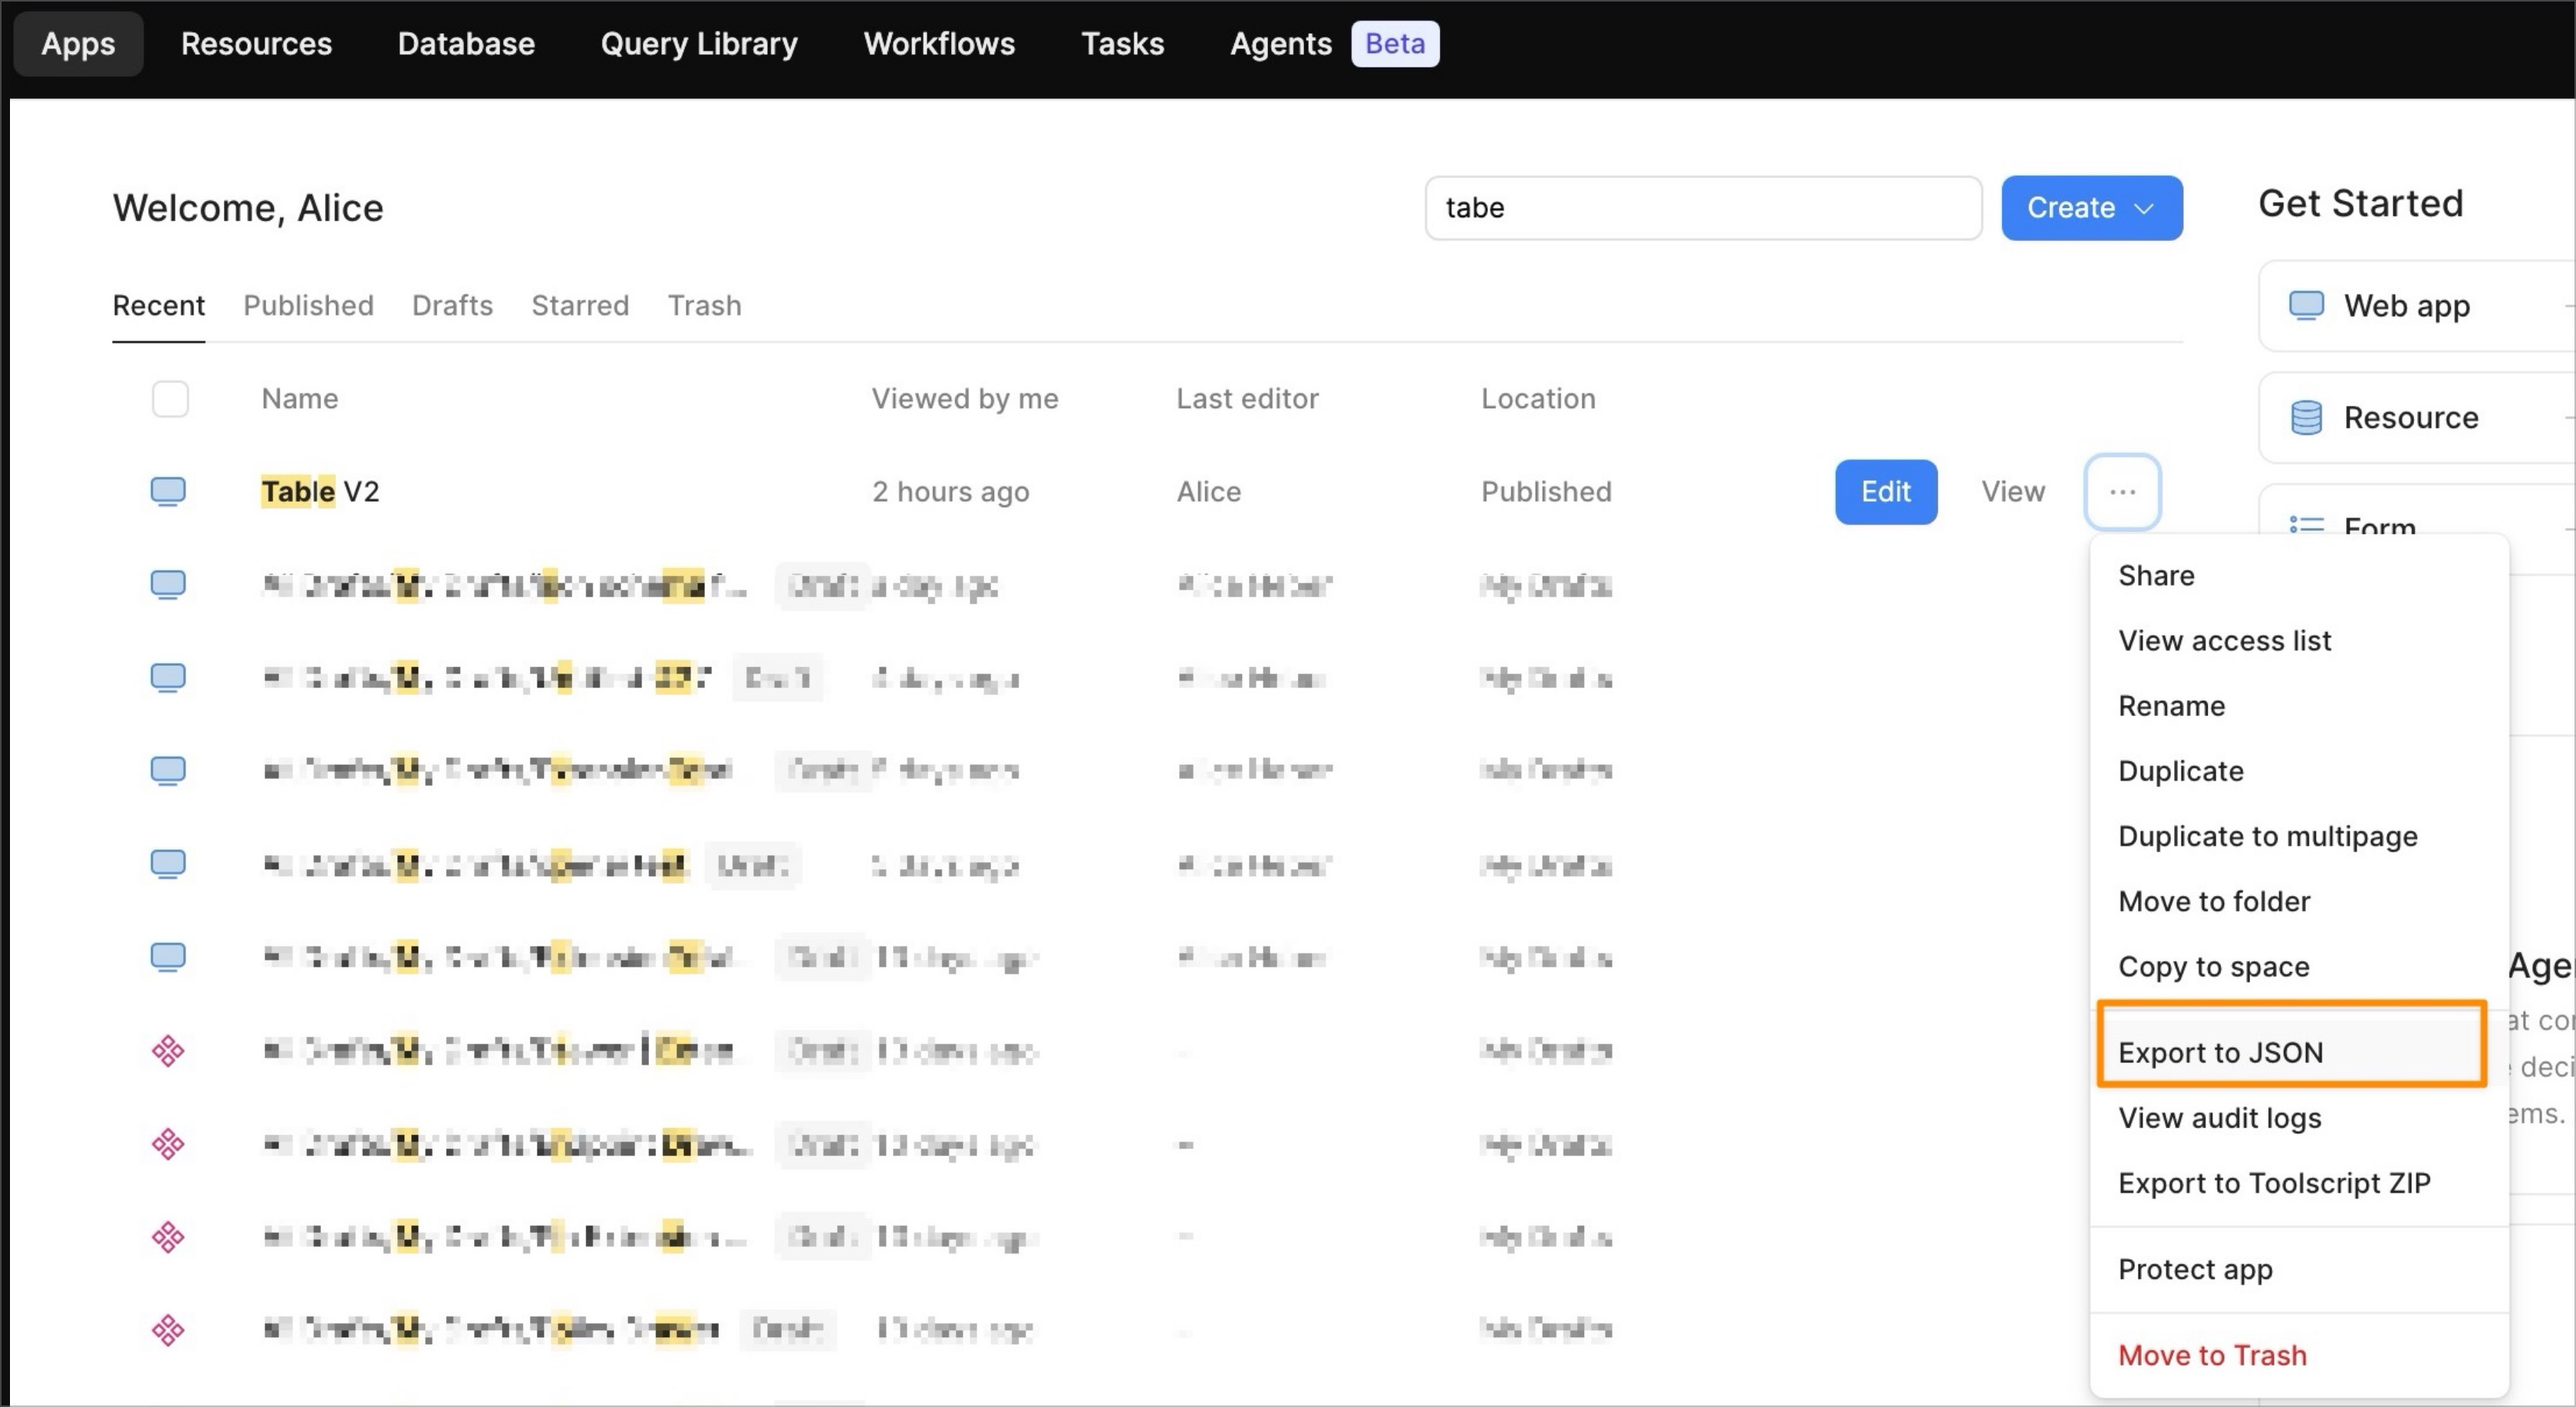The width and height of the screenshot is (2576, 1407).
Task: Open the three-dots menu for Table V2
Action: point(2122,492)
